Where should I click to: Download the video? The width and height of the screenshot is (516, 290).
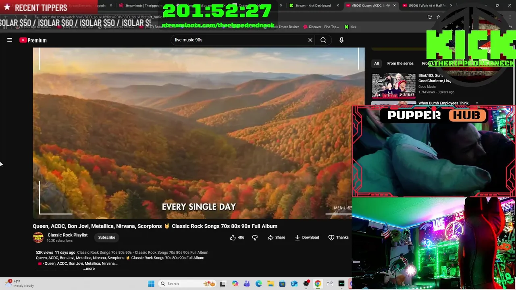point(307,238)
